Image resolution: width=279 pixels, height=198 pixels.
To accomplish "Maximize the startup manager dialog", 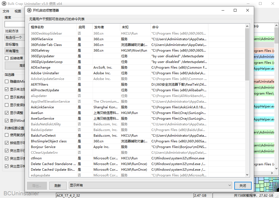I will pyautogui.click(x=235, y=10).
